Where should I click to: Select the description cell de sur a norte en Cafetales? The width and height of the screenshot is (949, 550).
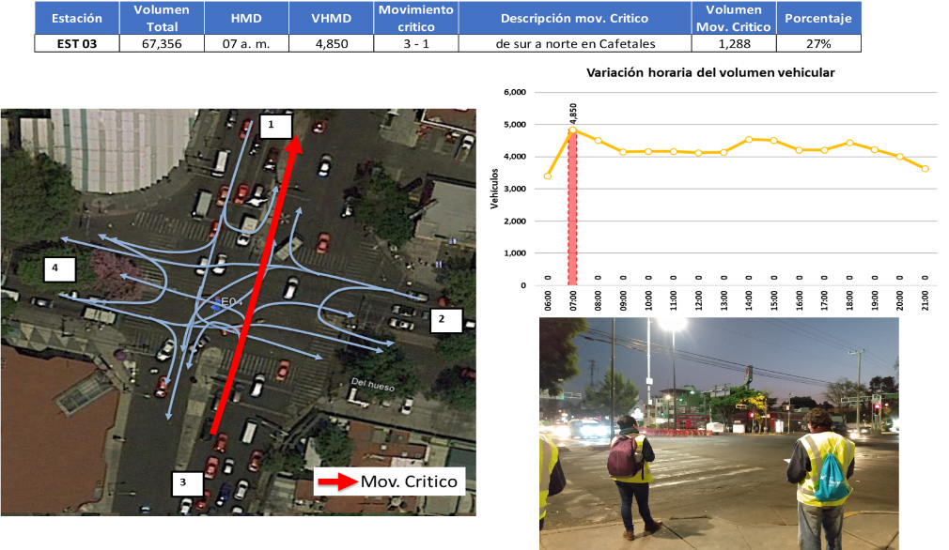coord(577,43)
